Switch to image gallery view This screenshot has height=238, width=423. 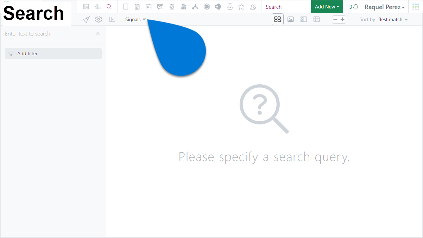[291, 19]
